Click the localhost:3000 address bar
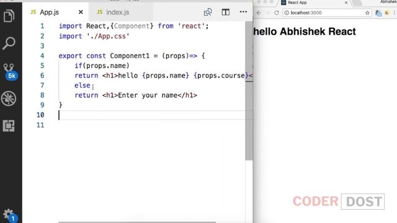The height and width of the screenshot is (223, 397). coord(327,12)
